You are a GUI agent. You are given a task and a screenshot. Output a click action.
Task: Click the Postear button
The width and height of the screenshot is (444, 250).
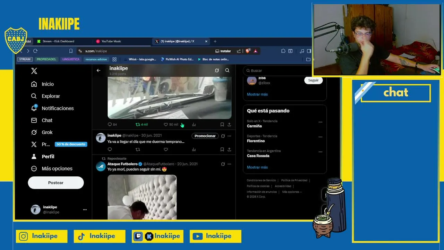(x=56, y=183)
